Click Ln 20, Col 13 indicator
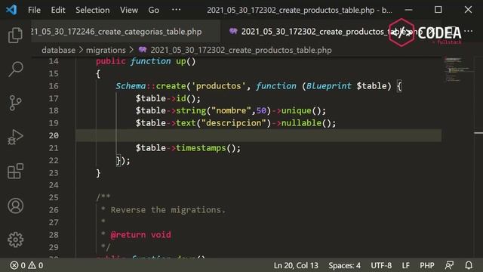The width and height of the screenshot is (483, 272). (x=296, y=265)
